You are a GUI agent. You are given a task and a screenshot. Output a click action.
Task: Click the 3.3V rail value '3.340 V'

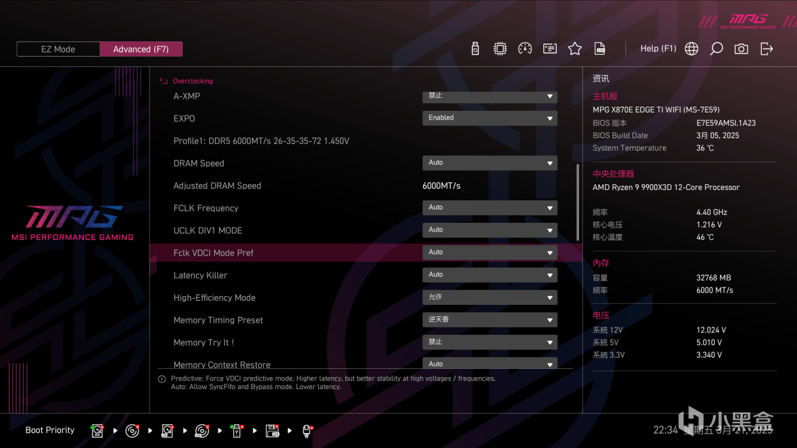point(709,355)
